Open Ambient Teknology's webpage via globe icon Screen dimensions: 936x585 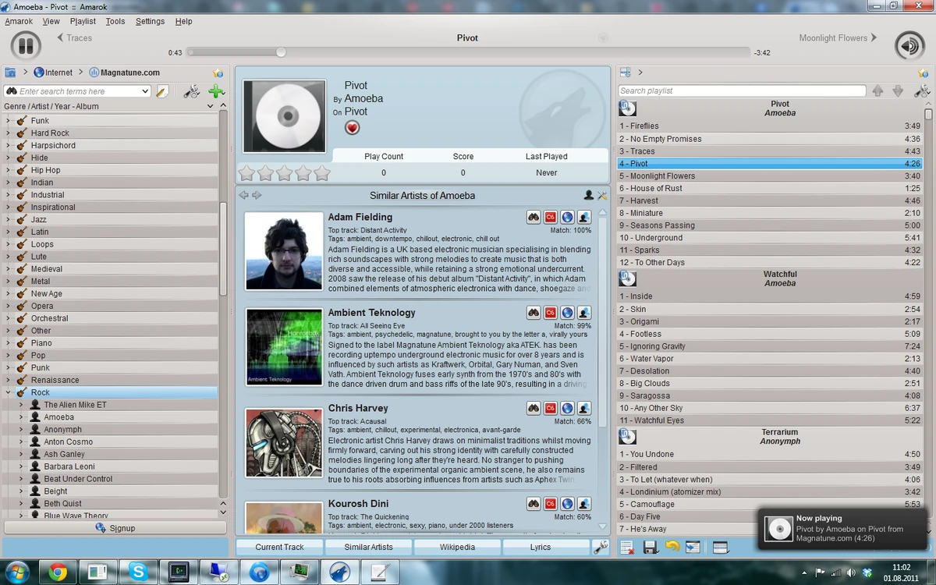coord(567,312)
